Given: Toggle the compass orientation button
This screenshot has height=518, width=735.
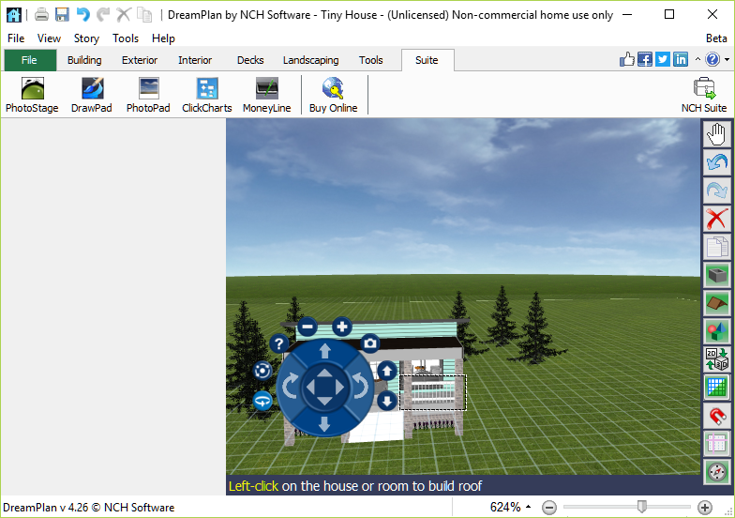Looking at the screenshot, I should [717, 471].
